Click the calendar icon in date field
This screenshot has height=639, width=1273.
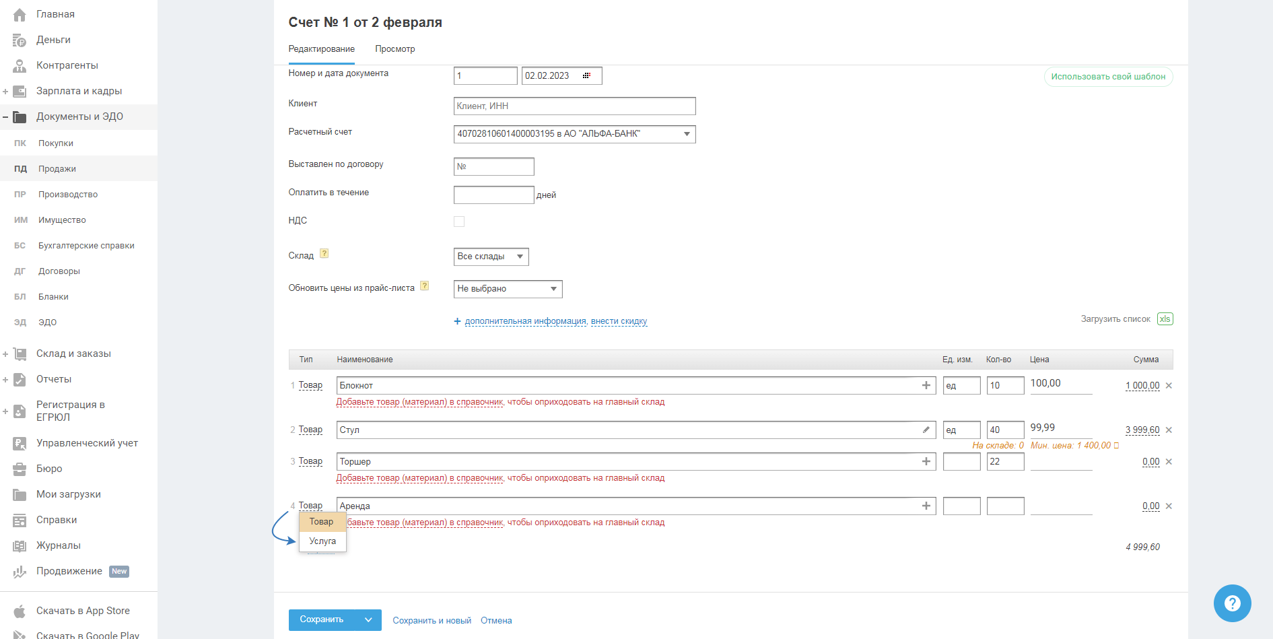coord(586,75)
